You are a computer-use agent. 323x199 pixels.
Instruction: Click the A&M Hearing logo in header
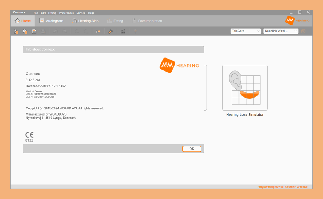click(x=297, y=20)
